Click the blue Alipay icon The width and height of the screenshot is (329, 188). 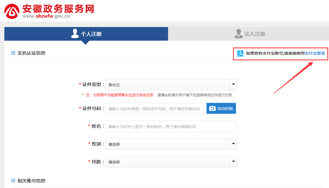pos(240,53)
